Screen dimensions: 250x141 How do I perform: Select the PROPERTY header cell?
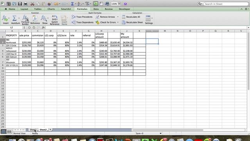[x=12, y=35]
